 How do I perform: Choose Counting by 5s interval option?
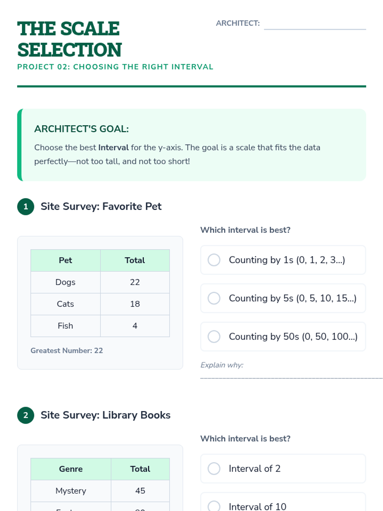pos(214,298)
